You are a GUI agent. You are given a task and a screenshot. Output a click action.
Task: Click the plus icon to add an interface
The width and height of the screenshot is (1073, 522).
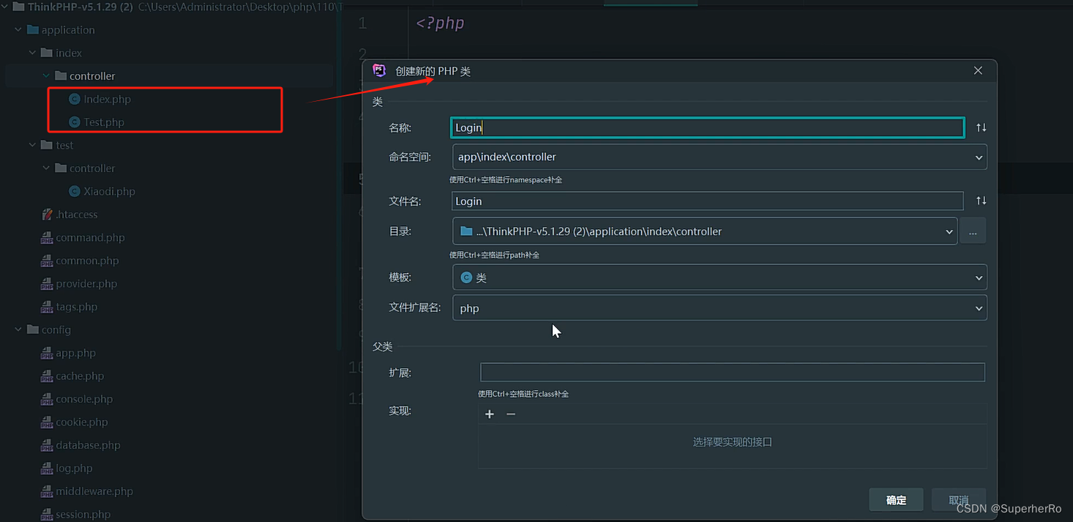pyautogui.click(x=490, y=414)
